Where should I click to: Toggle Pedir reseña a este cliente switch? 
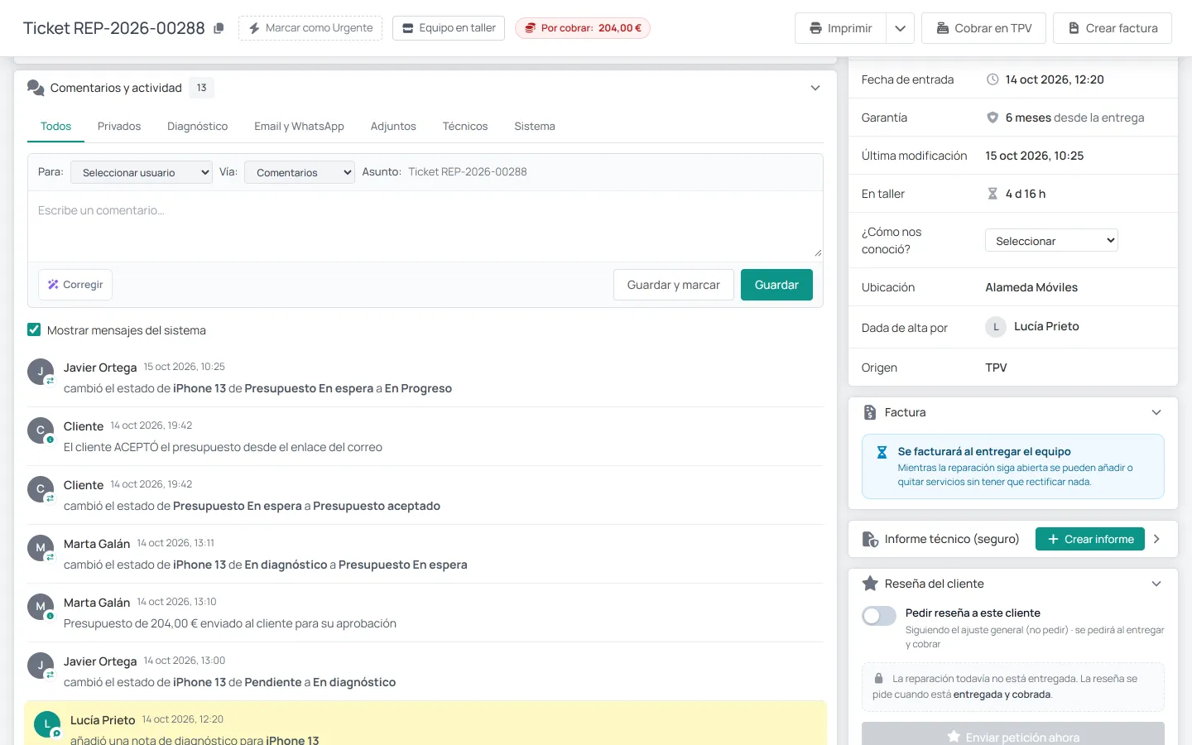[879, 615]
